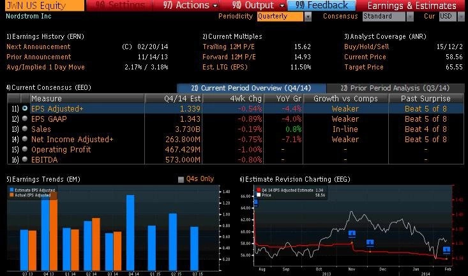Click the Growth vs Comps column header
Screen dimensions: 468x276
[345, 99]
